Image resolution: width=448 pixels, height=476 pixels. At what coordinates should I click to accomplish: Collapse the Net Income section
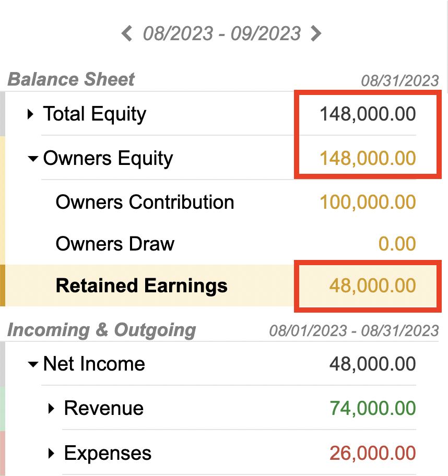(33, 364)
